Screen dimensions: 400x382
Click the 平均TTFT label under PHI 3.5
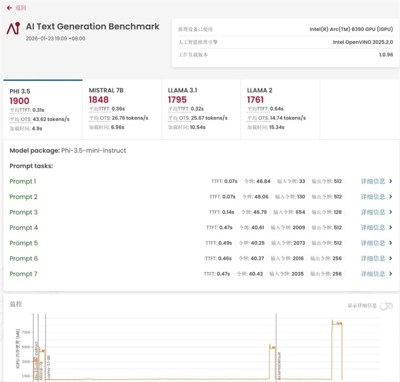pyautogui.click(x=20, y=110)
